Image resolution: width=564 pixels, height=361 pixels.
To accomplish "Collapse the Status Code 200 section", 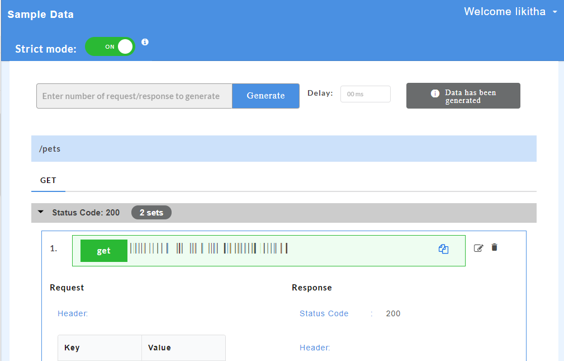I will (40, 212).
